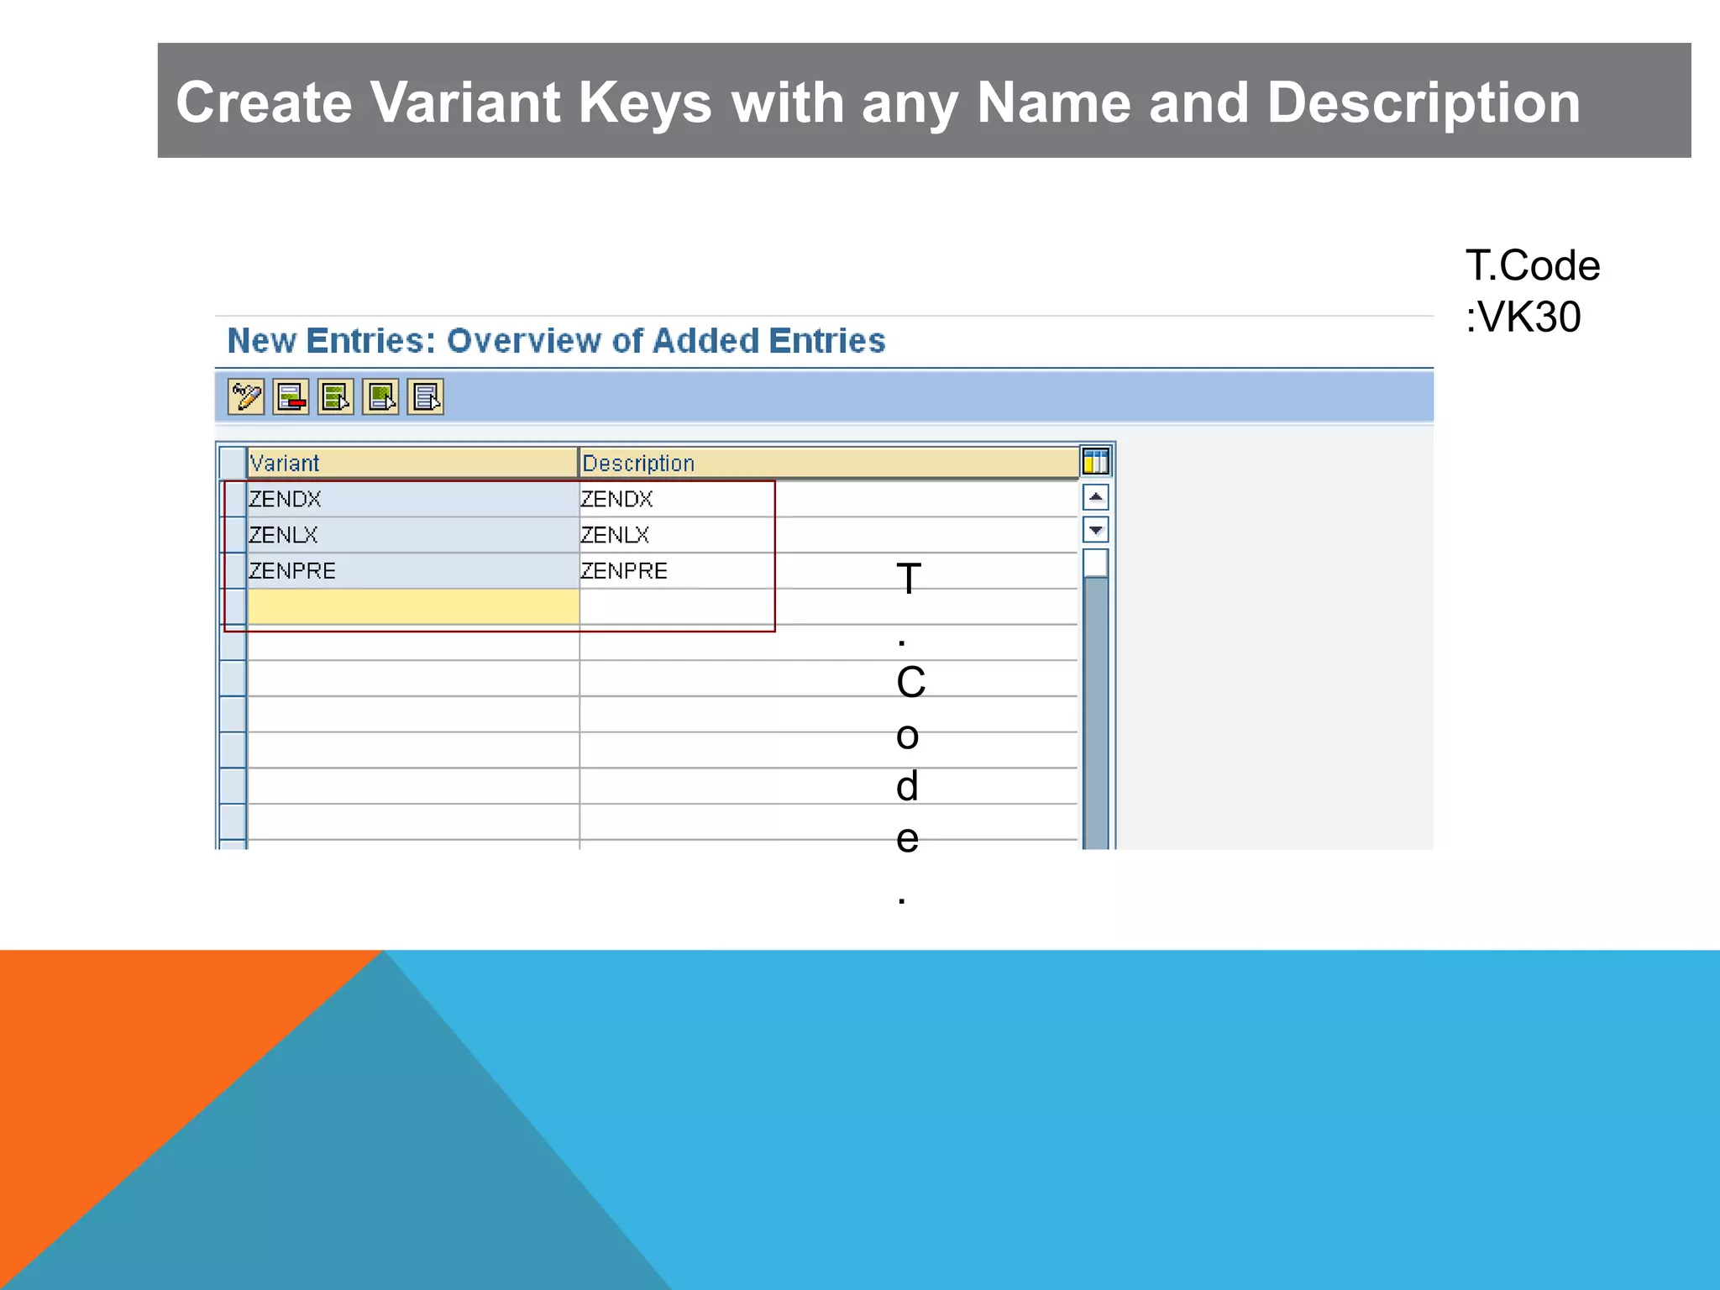Click the ZENDX variant cell

click(x=413, y=499)
